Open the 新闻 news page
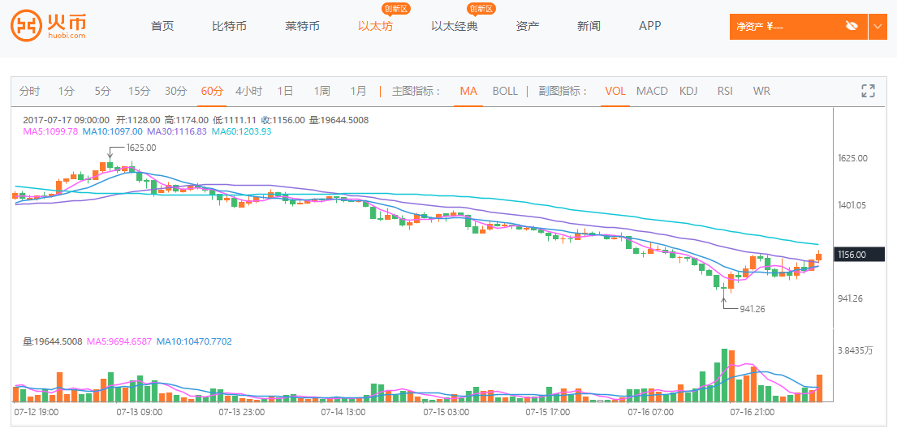 coord(589,26)
